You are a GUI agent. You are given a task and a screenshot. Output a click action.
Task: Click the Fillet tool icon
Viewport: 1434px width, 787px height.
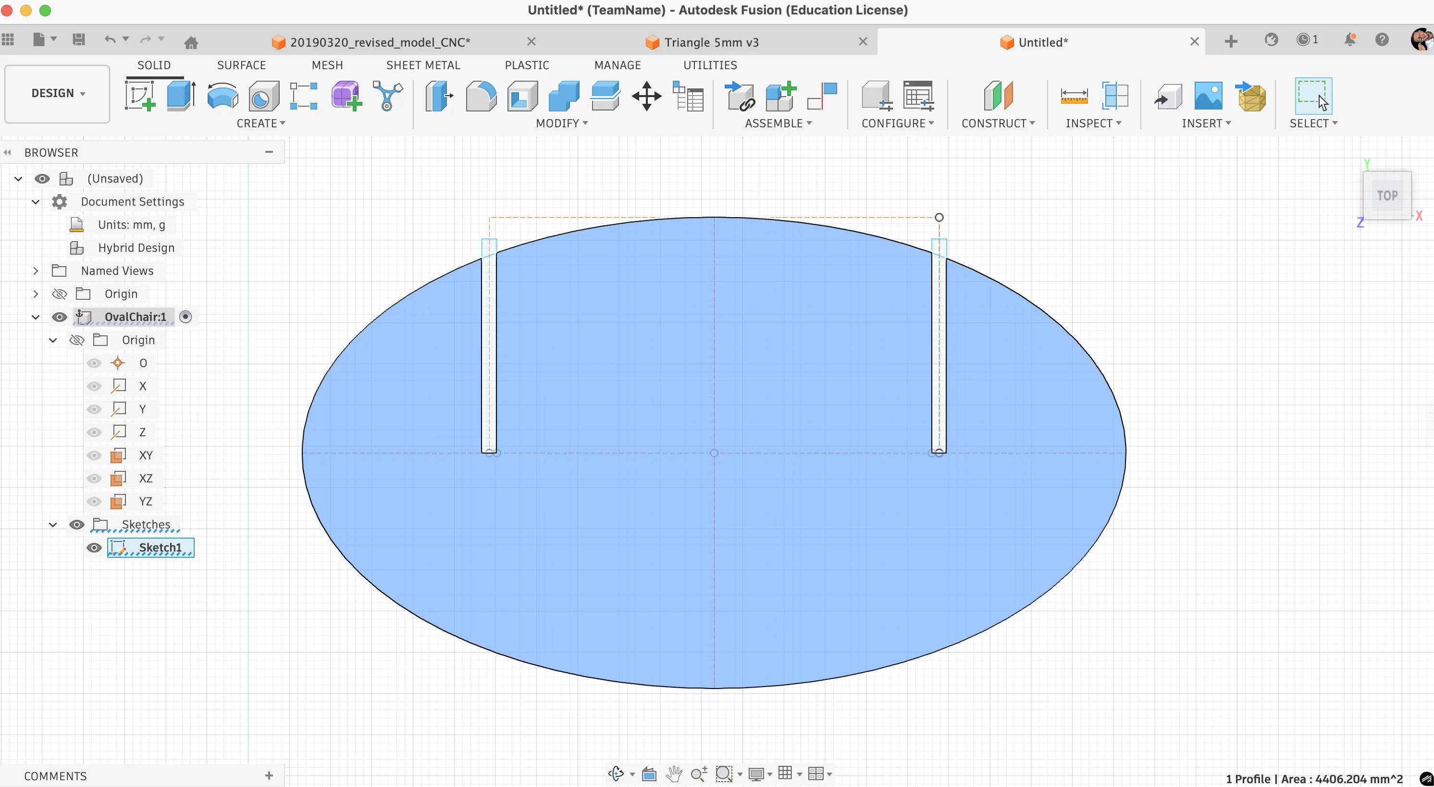click(481, 96)
